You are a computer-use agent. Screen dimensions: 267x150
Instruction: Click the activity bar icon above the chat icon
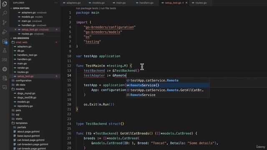(5, 78)
